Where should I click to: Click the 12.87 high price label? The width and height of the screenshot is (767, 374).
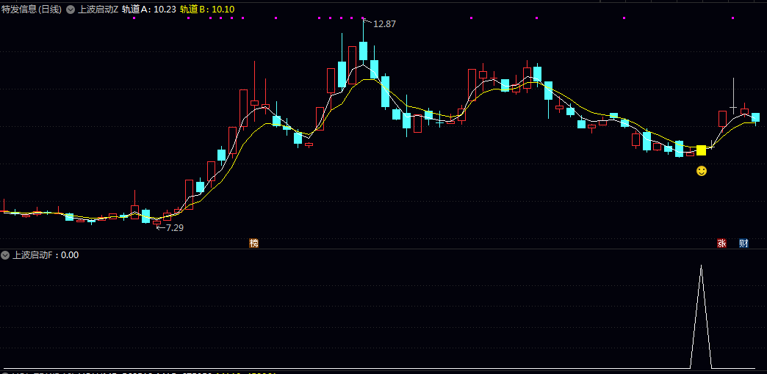(x=384, y=23)
